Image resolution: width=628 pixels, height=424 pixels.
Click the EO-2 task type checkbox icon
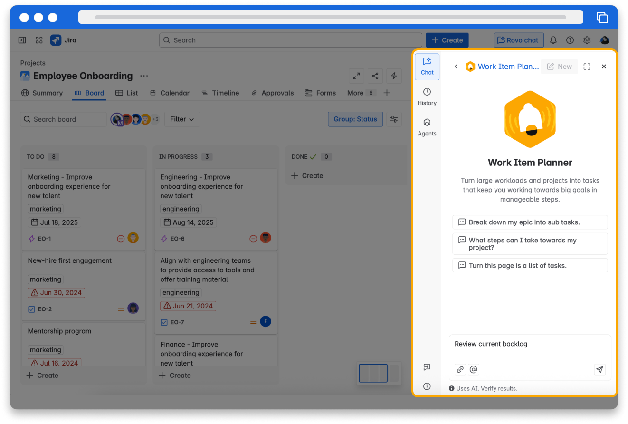(x=32, y=309)
